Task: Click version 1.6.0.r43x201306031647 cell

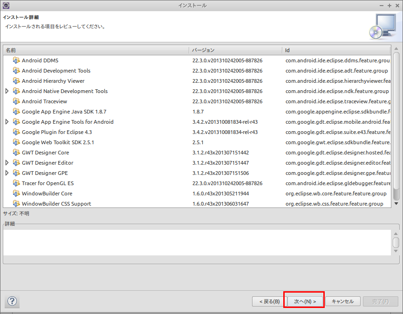Action: [x=220, y=204]
